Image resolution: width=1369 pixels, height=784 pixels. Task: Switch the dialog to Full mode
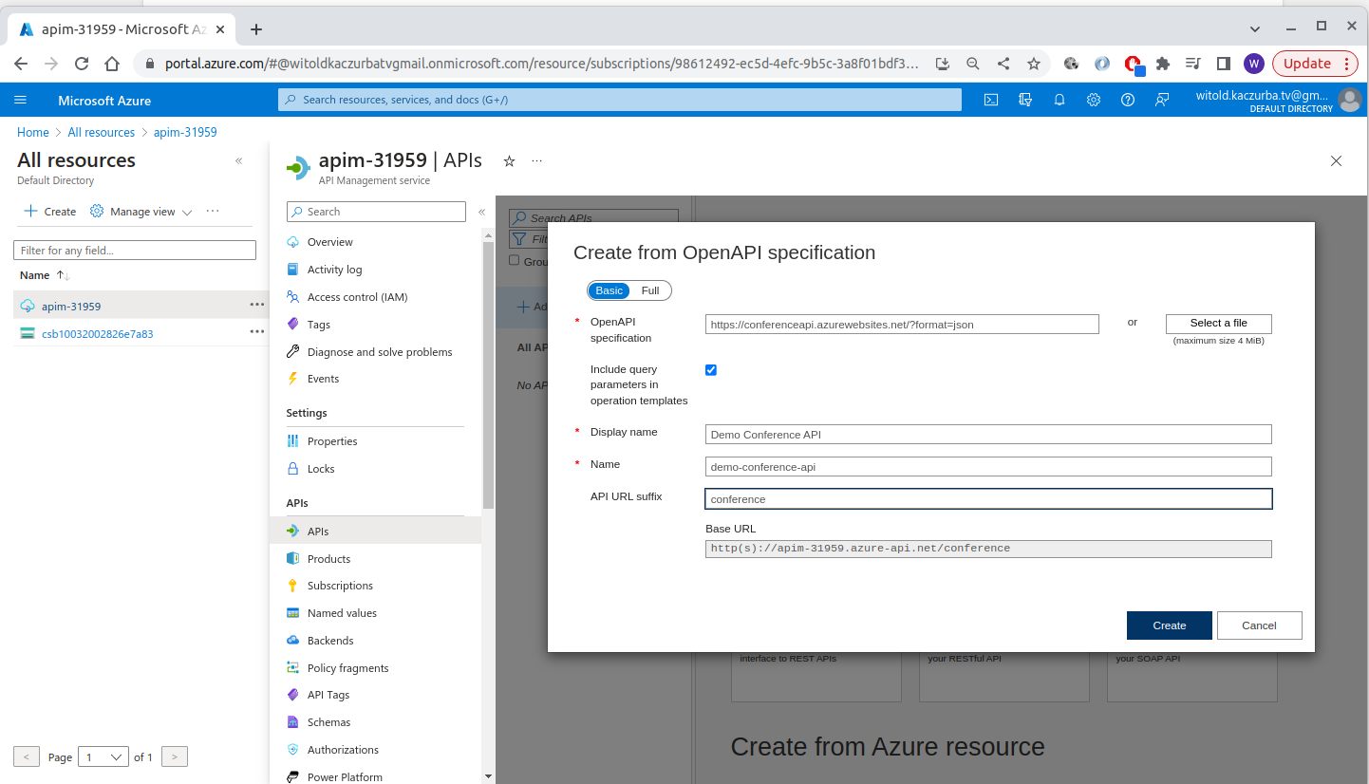point(650,290)
